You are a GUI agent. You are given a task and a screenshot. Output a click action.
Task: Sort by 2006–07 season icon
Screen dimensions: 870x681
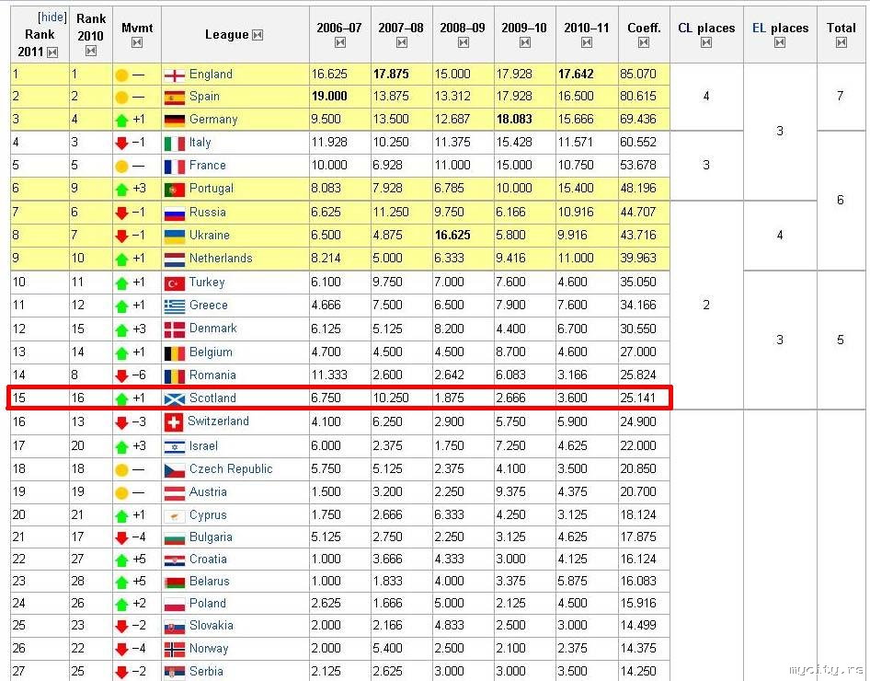tap(340, 42)
